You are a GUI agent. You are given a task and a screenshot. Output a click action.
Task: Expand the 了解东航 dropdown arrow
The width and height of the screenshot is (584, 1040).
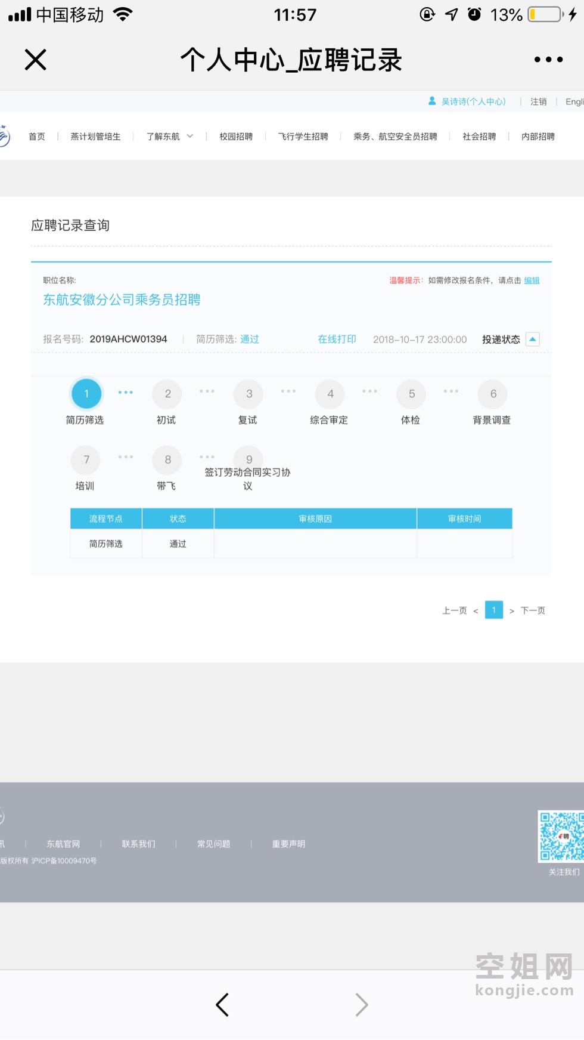coord(190,136)
